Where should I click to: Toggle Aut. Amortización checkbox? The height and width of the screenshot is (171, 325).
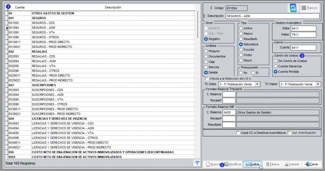click(x=289, y=133)
